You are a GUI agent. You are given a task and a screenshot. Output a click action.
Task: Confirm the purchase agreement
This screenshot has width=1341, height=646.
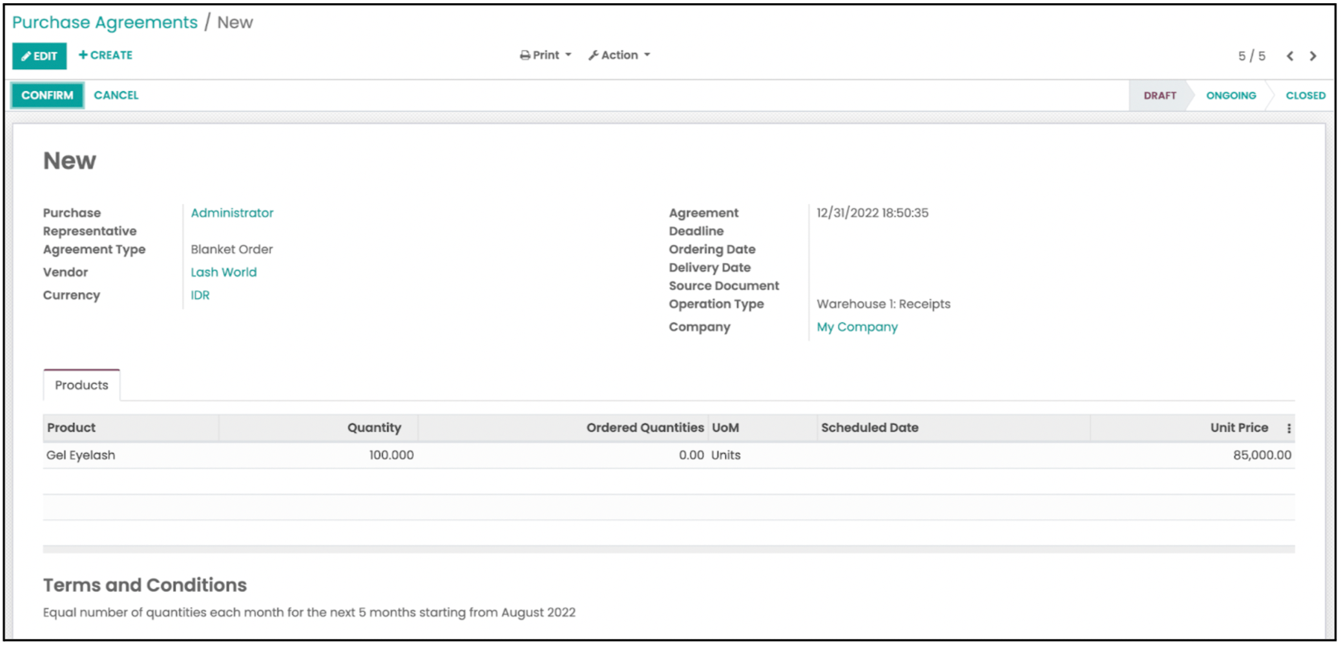(47, 96)
